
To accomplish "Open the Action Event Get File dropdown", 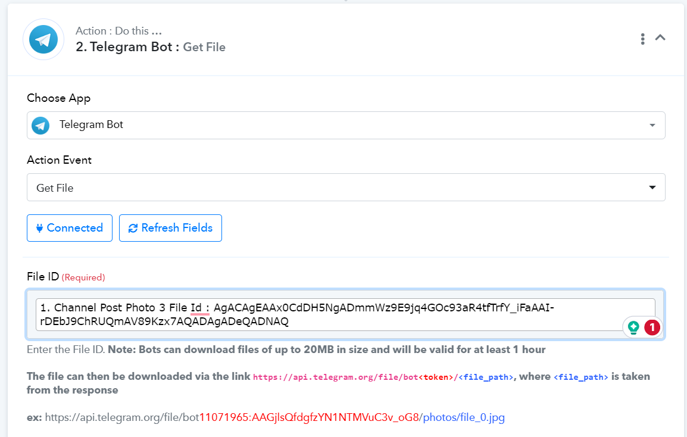I will click(346, 188).
